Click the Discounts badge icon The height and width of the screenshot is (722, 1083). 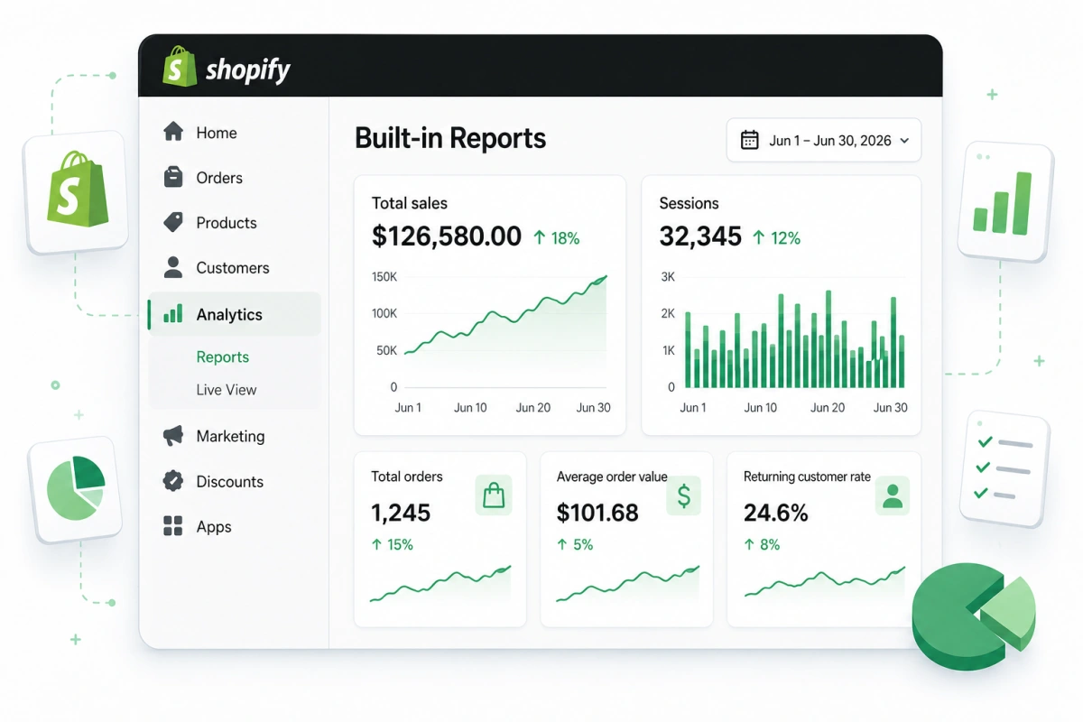(173, 481)
